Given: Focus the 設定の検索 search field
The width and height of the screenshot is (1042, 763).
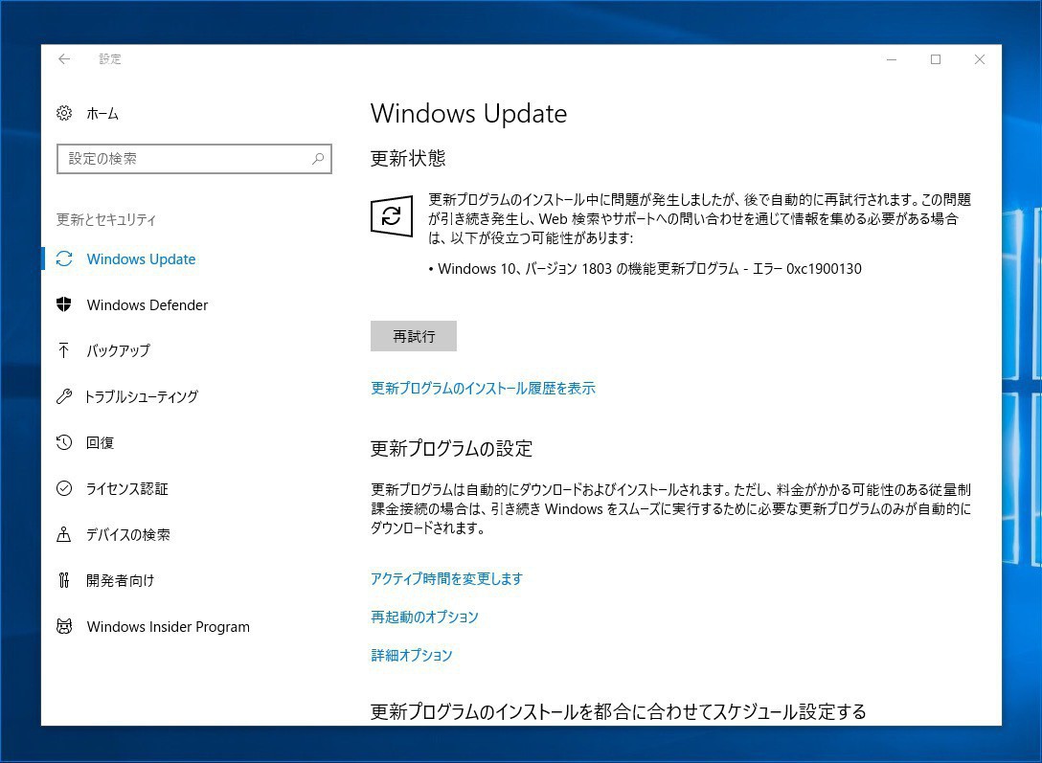Looking at the screenshot, I should (x=194, y=159).
